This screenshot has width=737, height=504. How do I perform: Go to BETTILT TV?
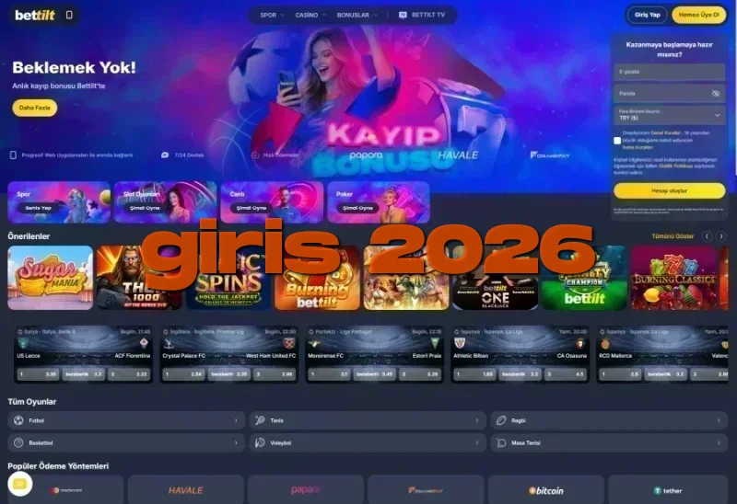(x=422, y=15)
